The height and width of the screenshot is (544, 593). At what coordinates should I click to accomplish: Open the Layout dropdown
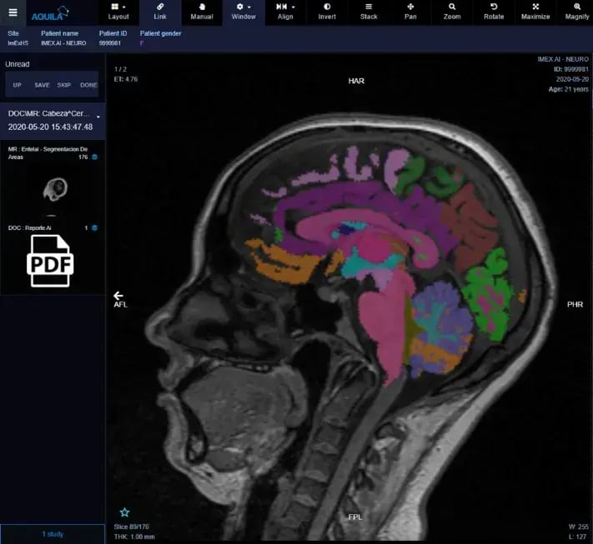pyautogui.click(x=118, y=11)
